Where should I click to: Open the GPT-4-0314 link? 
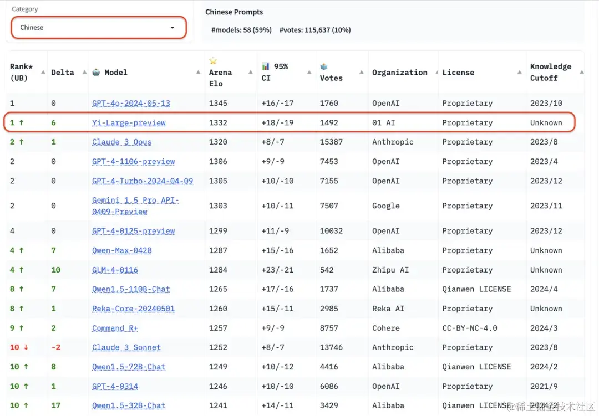[115, 386]
